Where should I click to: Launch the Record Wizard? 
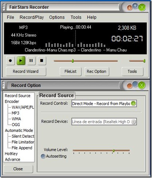click(26, 72)
